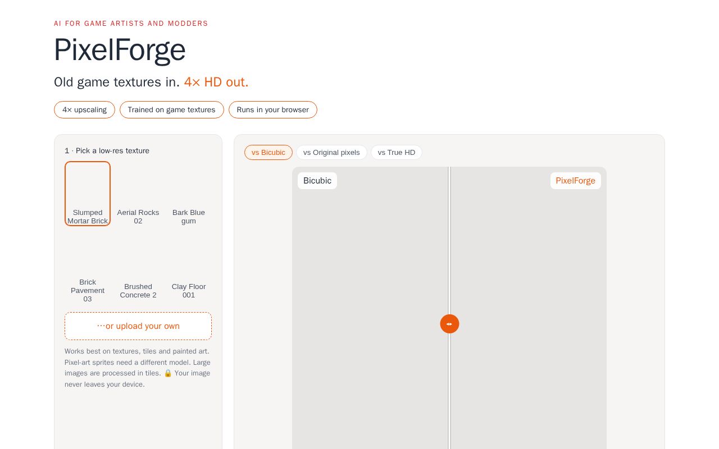Viewport: 719px width, 449px height.
Task: Click the '4× HD out.' orange text
Action: coord(216,82)
